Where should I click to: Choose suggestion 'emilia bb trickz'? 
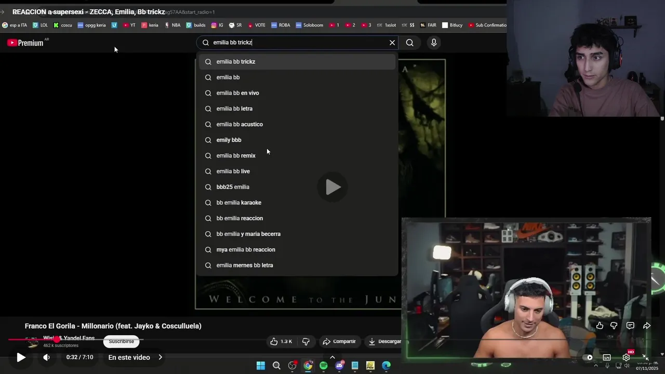(x=297, y=62)
